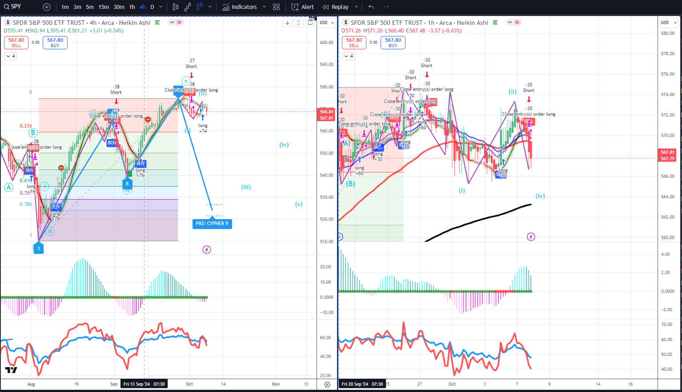The height and width of the screenshot is (392, 682).
Task: Click the redo arrow
Action: pos(386,7)
